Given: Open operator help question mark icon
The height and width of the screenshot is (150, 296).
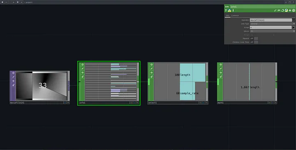Looking at the screenshot, I should pyautogui.click(x=226, y=10).
